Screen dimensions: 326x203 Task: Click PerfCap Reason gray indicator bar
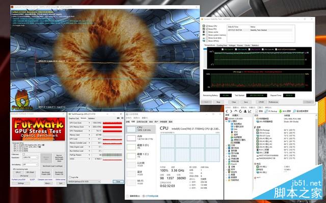[x=112, y=155]
